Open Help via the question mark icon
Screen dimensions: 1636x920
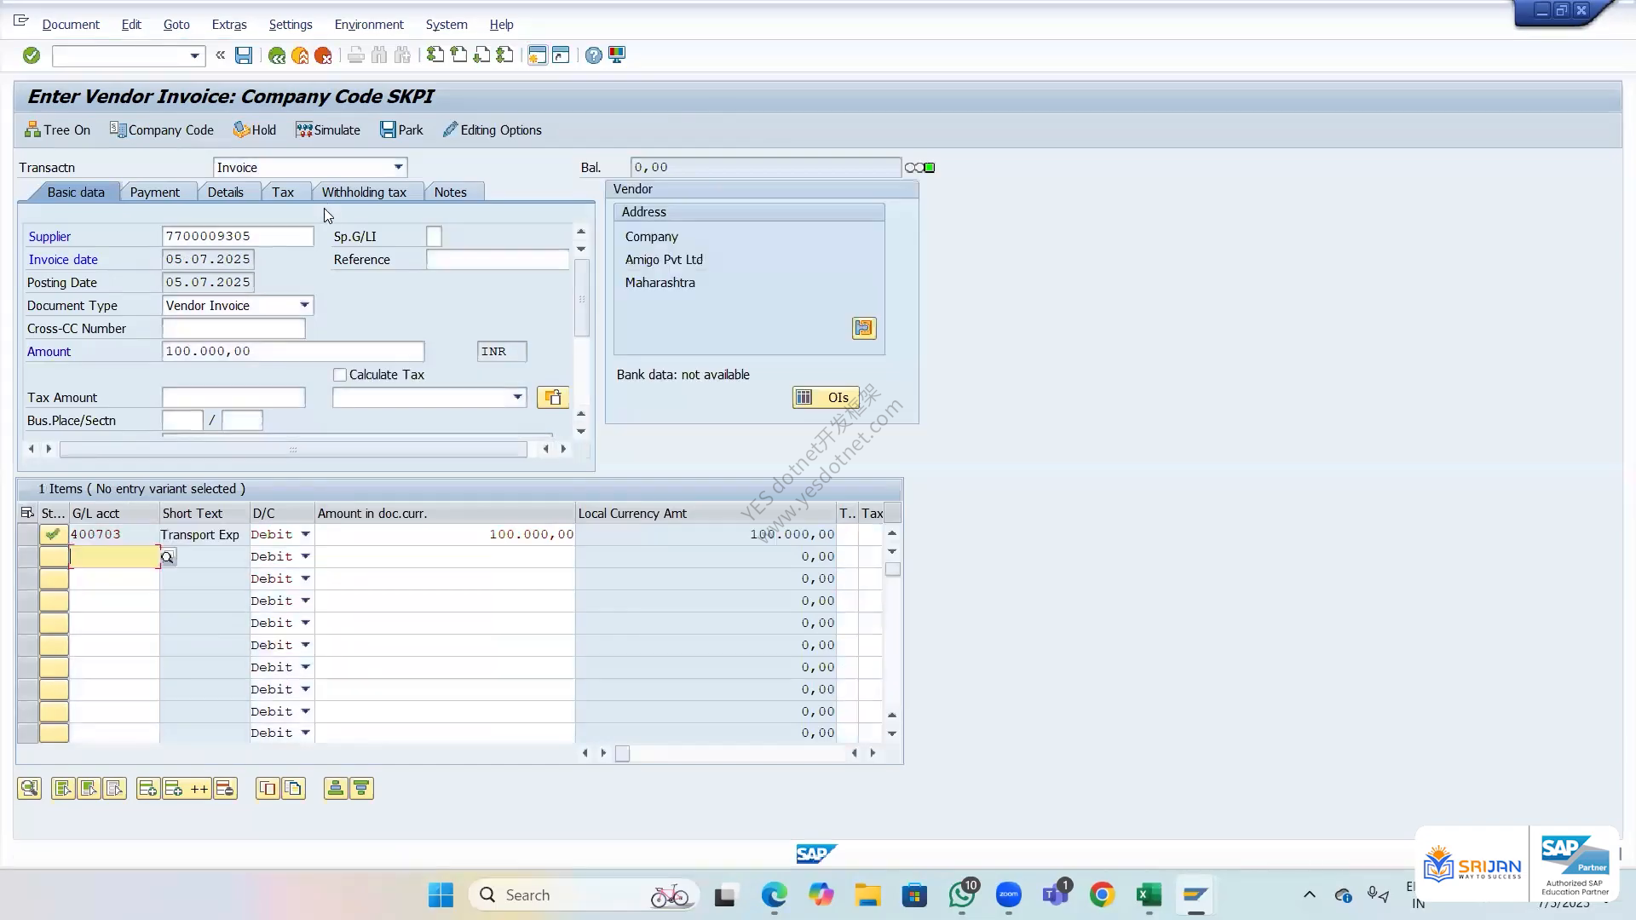point(594,55)
